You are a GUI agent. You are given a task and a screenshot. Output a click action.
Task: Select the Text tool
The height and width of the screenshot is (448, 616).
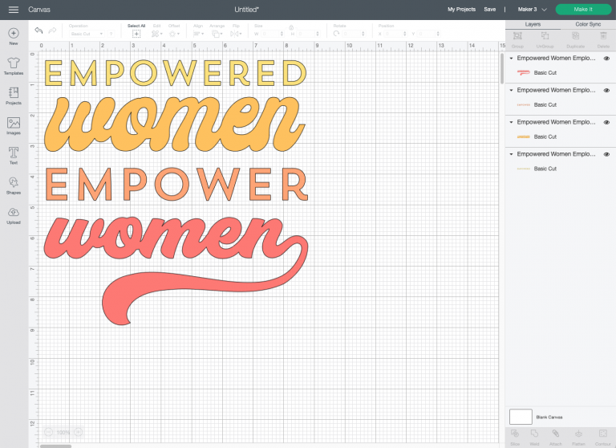tap(14, 153)
